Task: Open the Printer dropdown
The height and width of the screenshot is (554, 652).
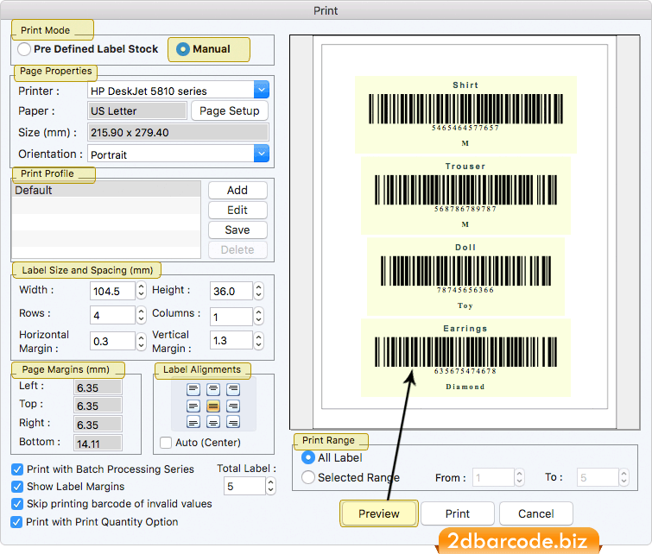Action: click(262, 90)
